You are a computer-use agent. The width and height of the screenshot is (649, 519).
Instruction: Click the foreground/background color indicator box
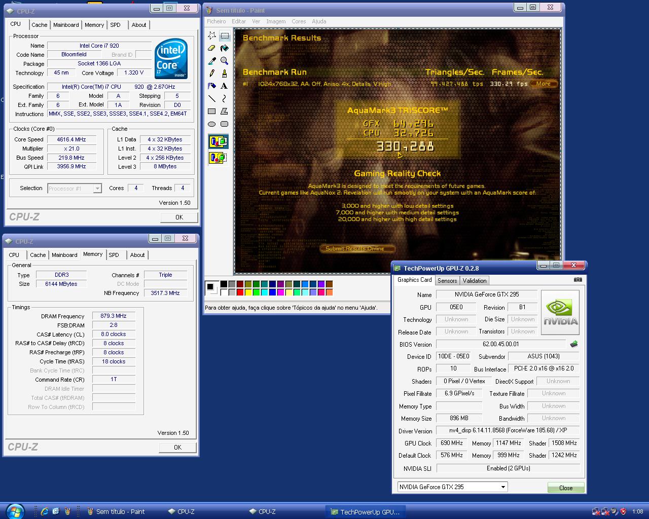211,288
